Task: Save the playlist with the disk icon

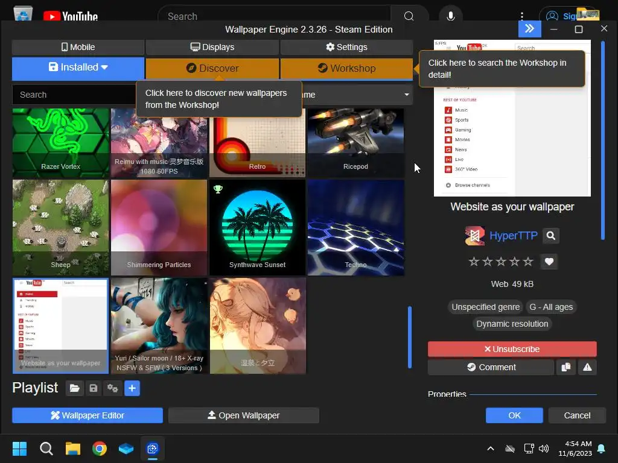Action: tap(94, 388)
